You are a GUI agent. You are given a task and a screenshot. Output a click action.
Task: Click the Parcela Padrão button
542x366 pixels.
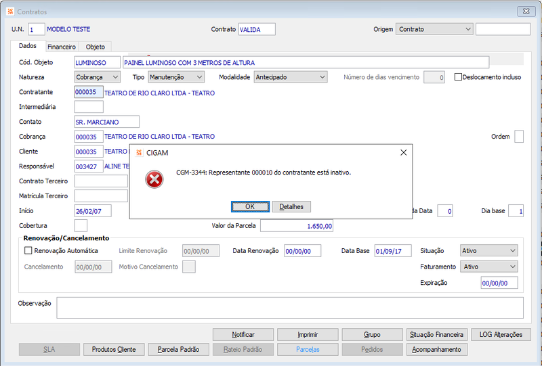(x=178, y=350)
